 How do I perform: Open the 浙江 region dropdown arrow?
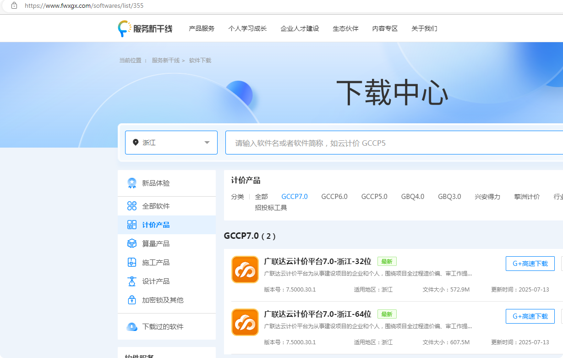pyautogui.click(x=207, y=143)
